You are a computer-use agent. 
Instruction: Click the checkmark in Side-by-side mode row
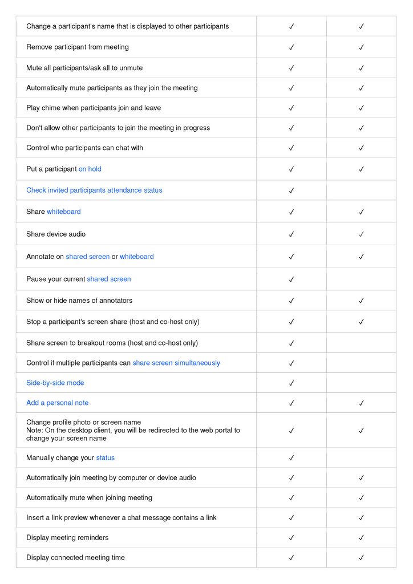291,383
